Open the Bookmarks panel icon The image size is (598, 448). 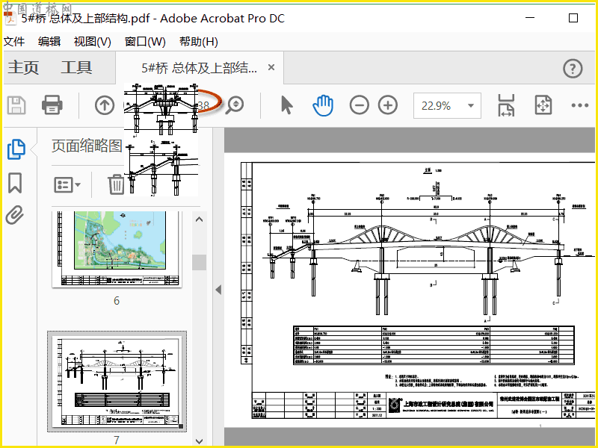[15, 183]
